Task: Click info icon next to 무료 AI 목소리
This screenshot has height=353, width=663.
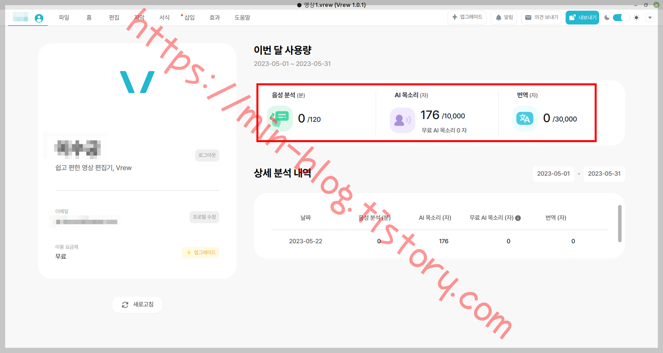Action: click(x=518, y=218)
